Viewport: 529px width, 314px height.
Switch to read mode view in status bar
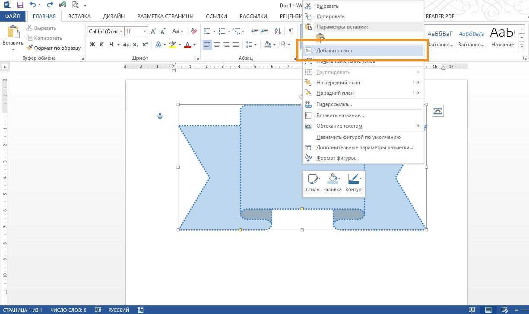[472, 310]
